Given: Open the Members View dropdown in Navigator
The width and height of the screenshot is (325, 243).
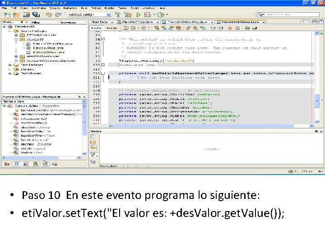Looking at the screenshot, I should (x=84, y=101).
